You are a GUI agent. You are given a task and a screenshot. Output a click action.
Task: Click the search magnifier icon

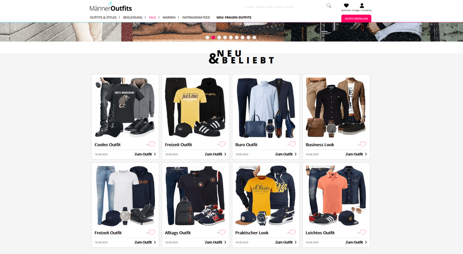pos(329,5)
